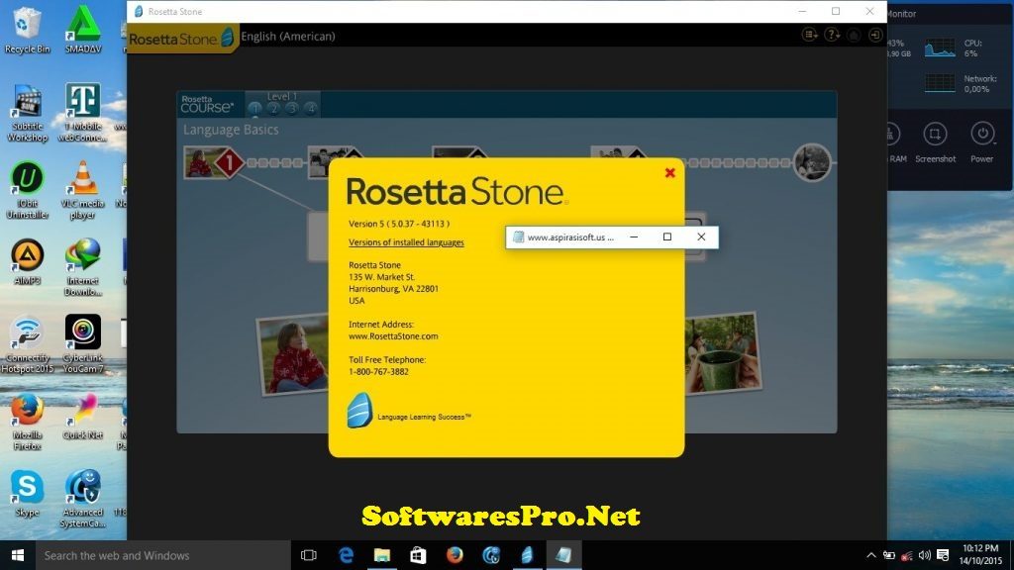The image size is (1014, 570).
Task: Expand hidden icons in the system tray
Action: (x=871, y=557)
